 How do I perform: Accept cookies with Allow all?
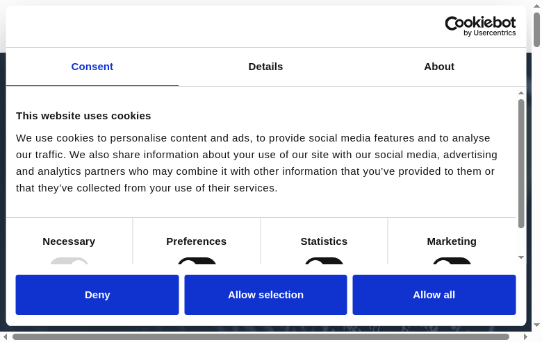tap(434, 295)
